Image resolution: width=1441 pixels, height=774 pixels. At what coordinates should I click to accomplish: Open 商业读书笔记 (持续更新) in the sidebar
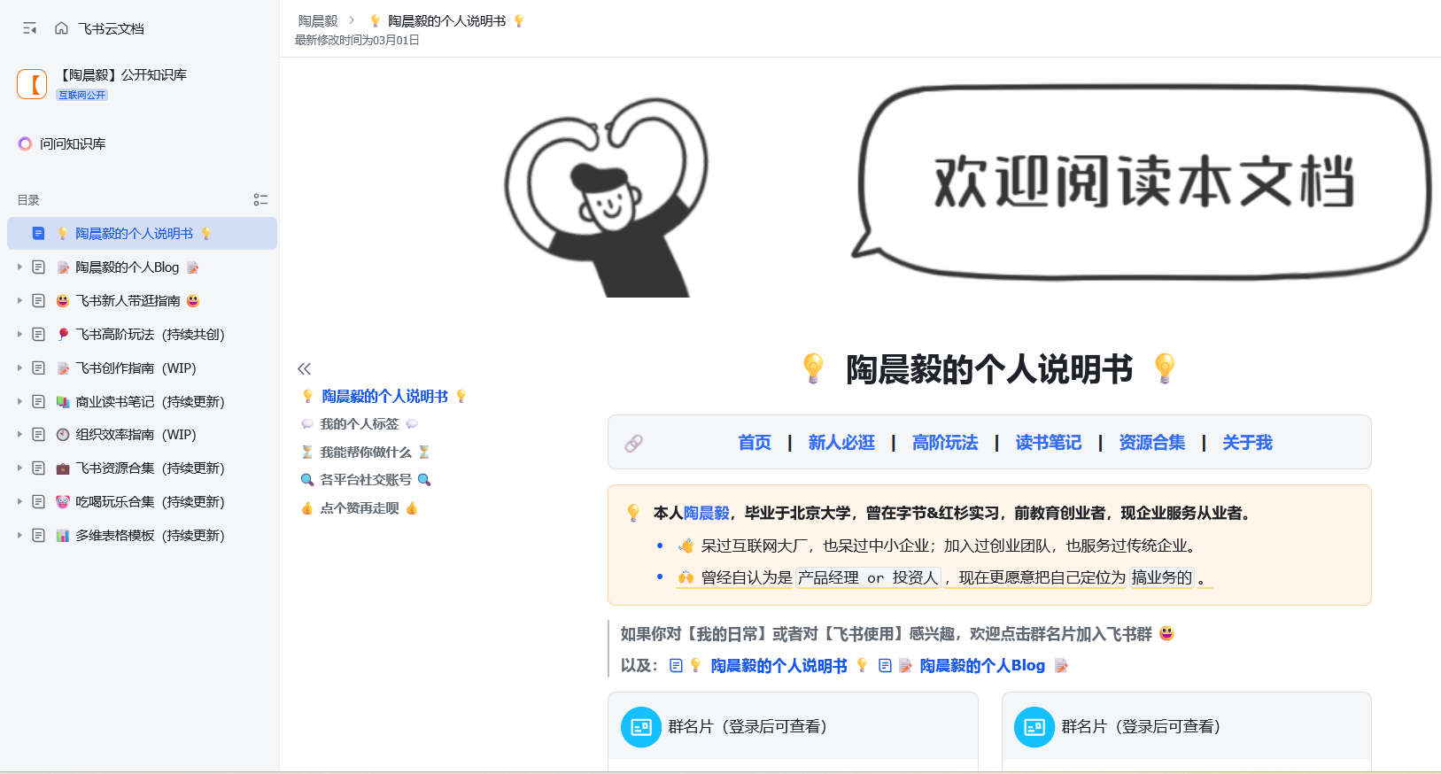[142, 401]
